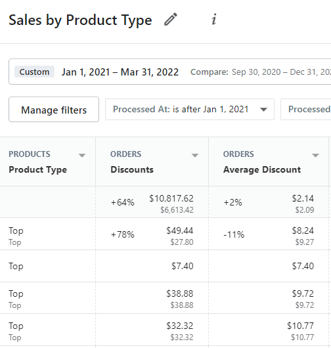
Task: Click the Manage filters button
Action: pyautogui.click(x=54, y=110)
